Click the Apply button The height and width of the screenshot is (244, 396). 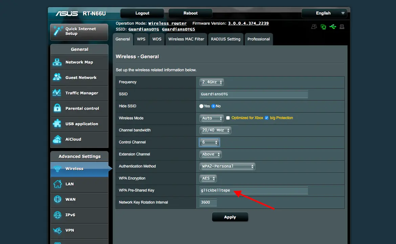click(230, 217)
